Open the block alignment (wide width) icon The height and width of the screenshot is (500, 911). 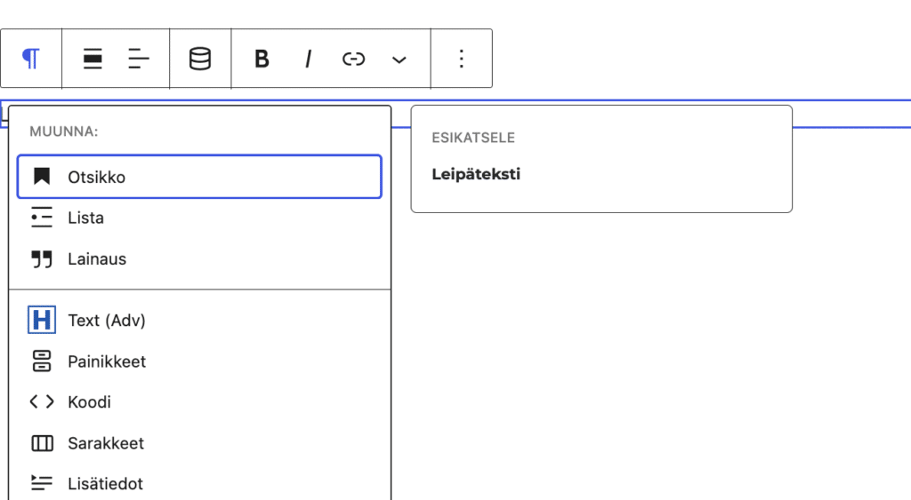pos(93,59)
